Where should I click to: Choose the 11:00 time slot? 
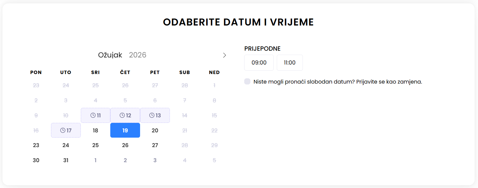pos(290,63)
